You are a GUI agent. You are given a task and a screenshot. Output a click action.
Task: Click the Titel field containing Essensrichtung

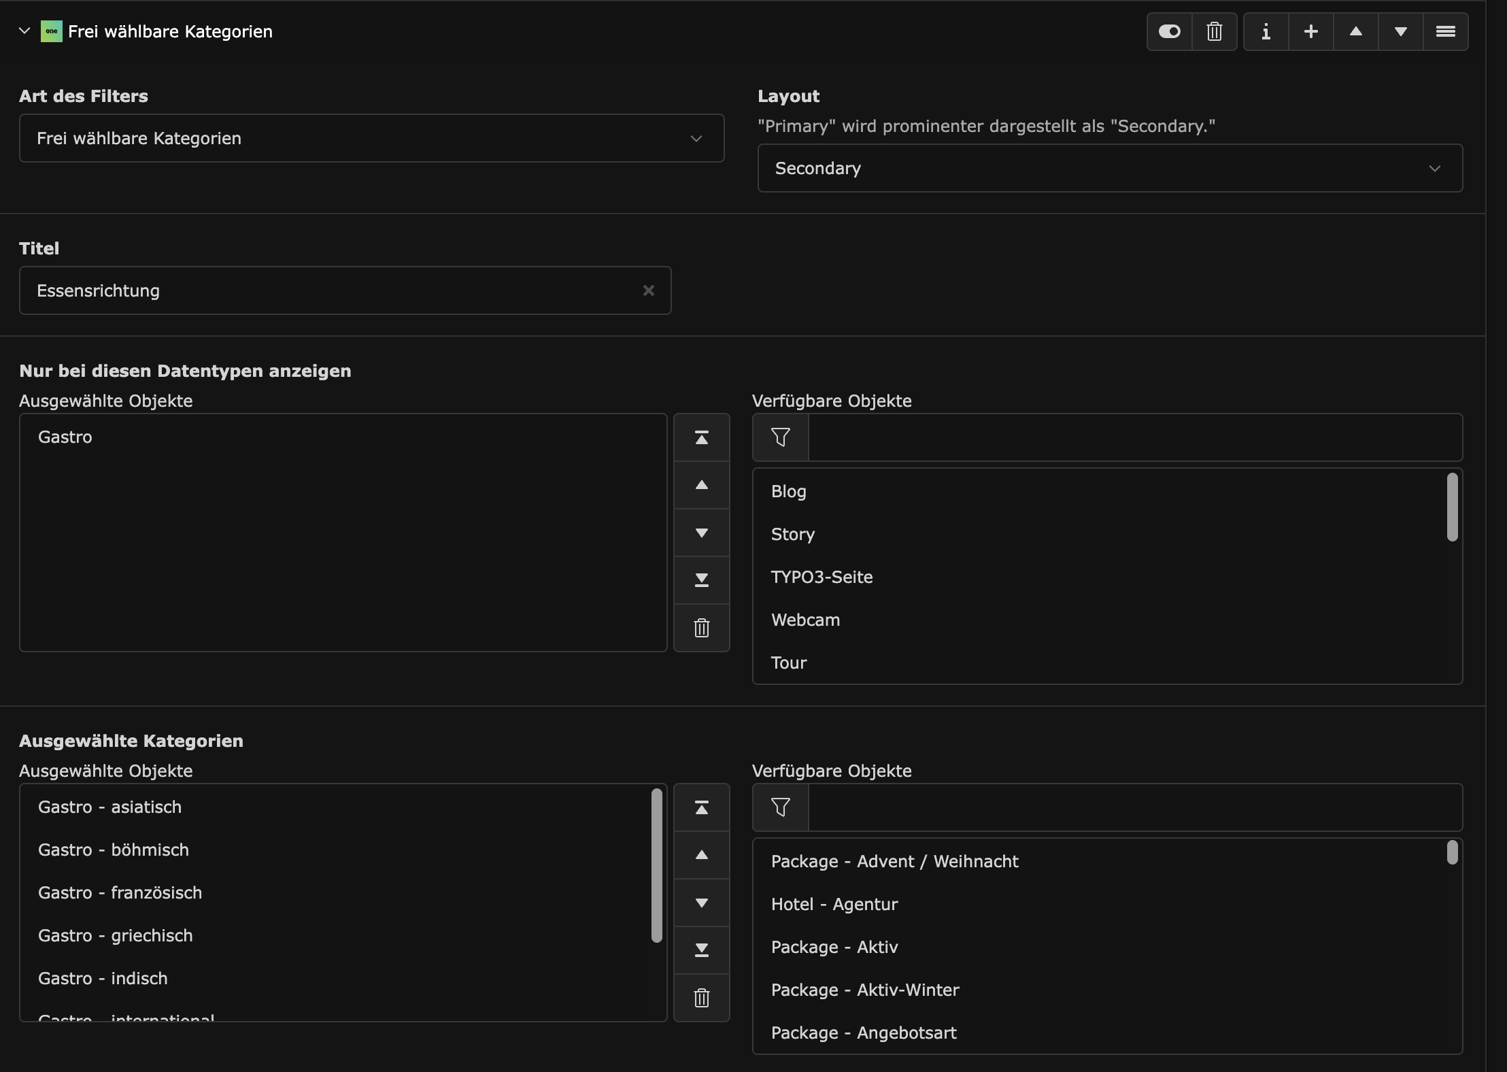(345, 290)
